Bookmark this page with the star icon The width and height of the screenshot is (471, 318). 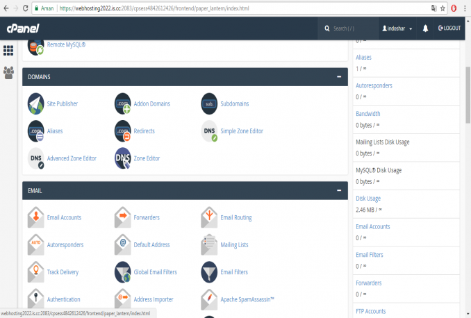pos(443,8)
